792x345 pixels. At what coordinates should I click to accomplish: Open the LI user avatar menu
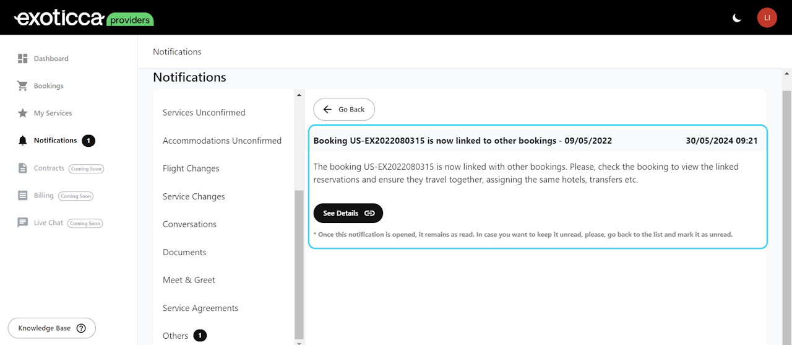767,17
